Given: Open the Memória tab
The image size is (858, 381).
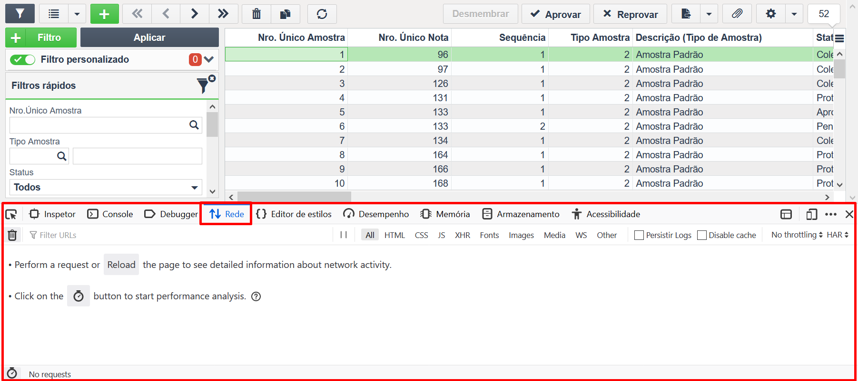Looking at the screenshot, I should pyautogui.click(x=445, y=214).
